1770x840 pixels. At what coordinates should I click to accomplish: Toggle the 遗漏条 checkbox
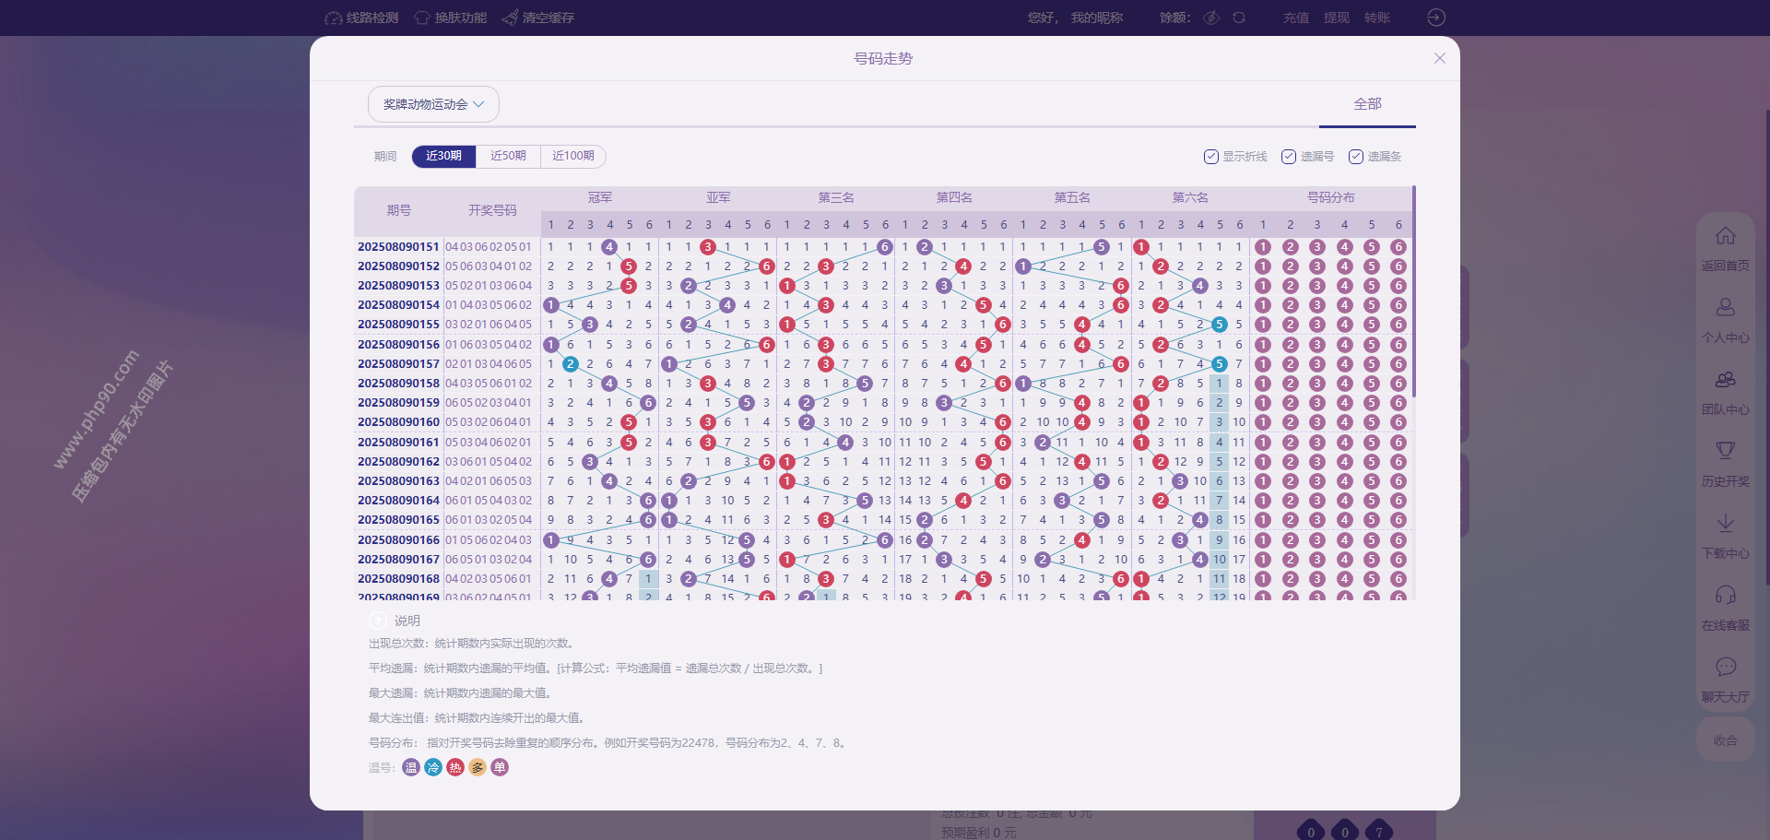pyautogui.click(x=1356, y=157)
